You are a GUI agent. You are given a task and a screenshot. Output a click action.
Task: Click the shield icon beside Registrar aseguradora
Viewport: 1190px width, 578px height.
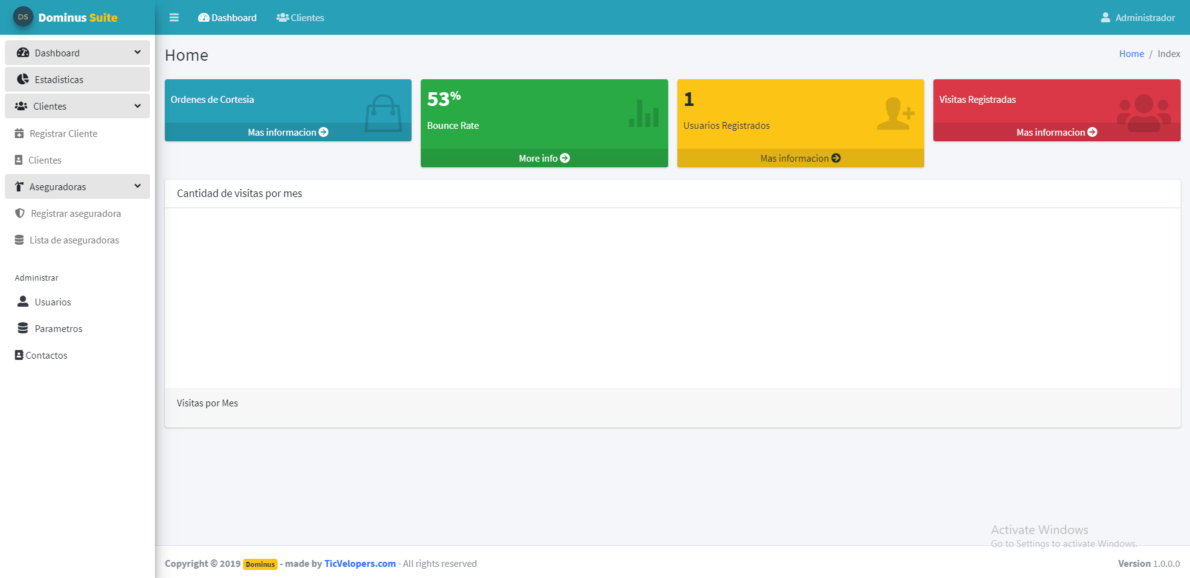[20, 213]
